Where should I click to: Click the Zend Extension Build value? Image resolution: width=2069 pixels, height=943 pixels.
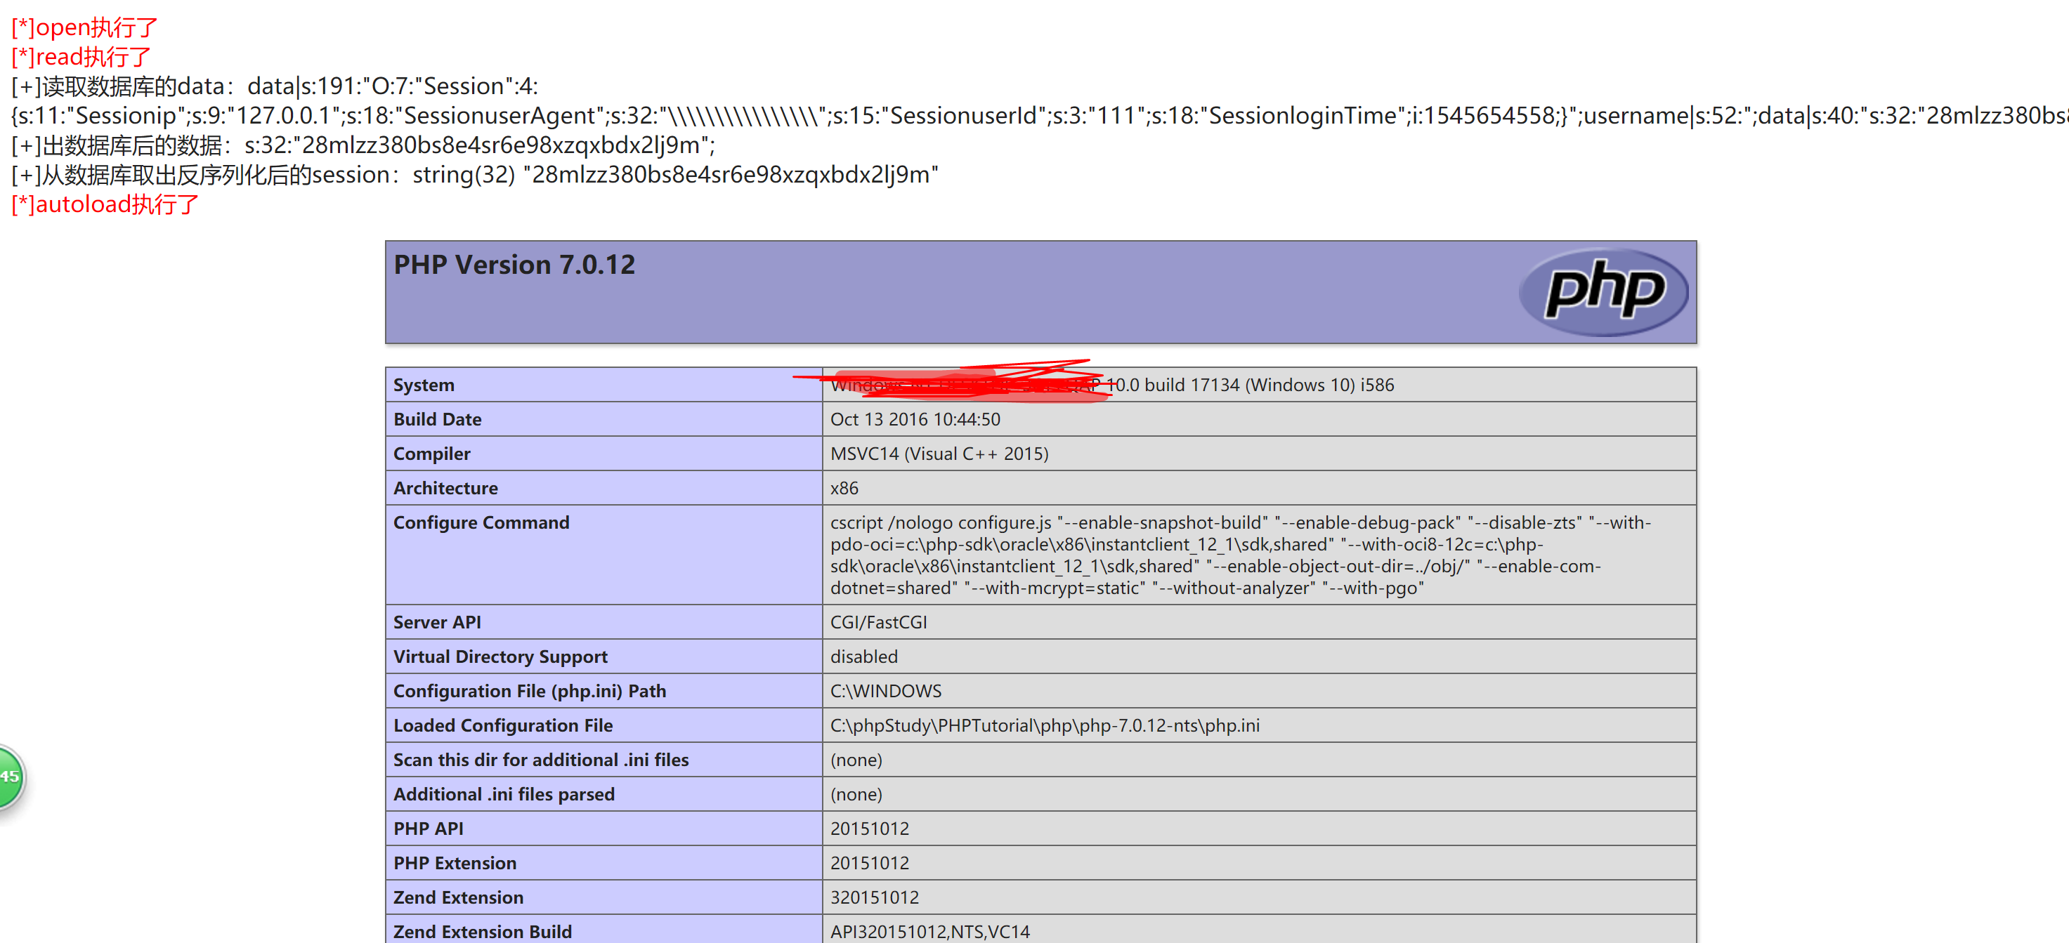coord(929,932)
